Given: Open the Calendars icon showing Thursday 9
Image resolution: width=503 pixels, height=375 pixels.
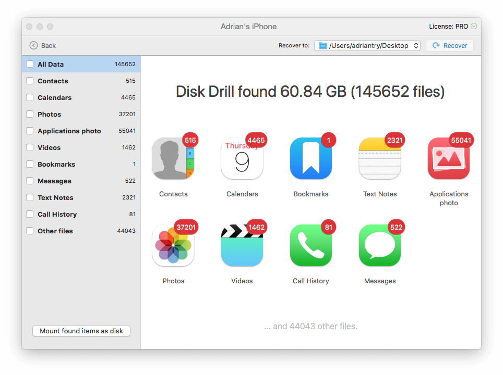Looking at the screenshot, I should (242, 158).
